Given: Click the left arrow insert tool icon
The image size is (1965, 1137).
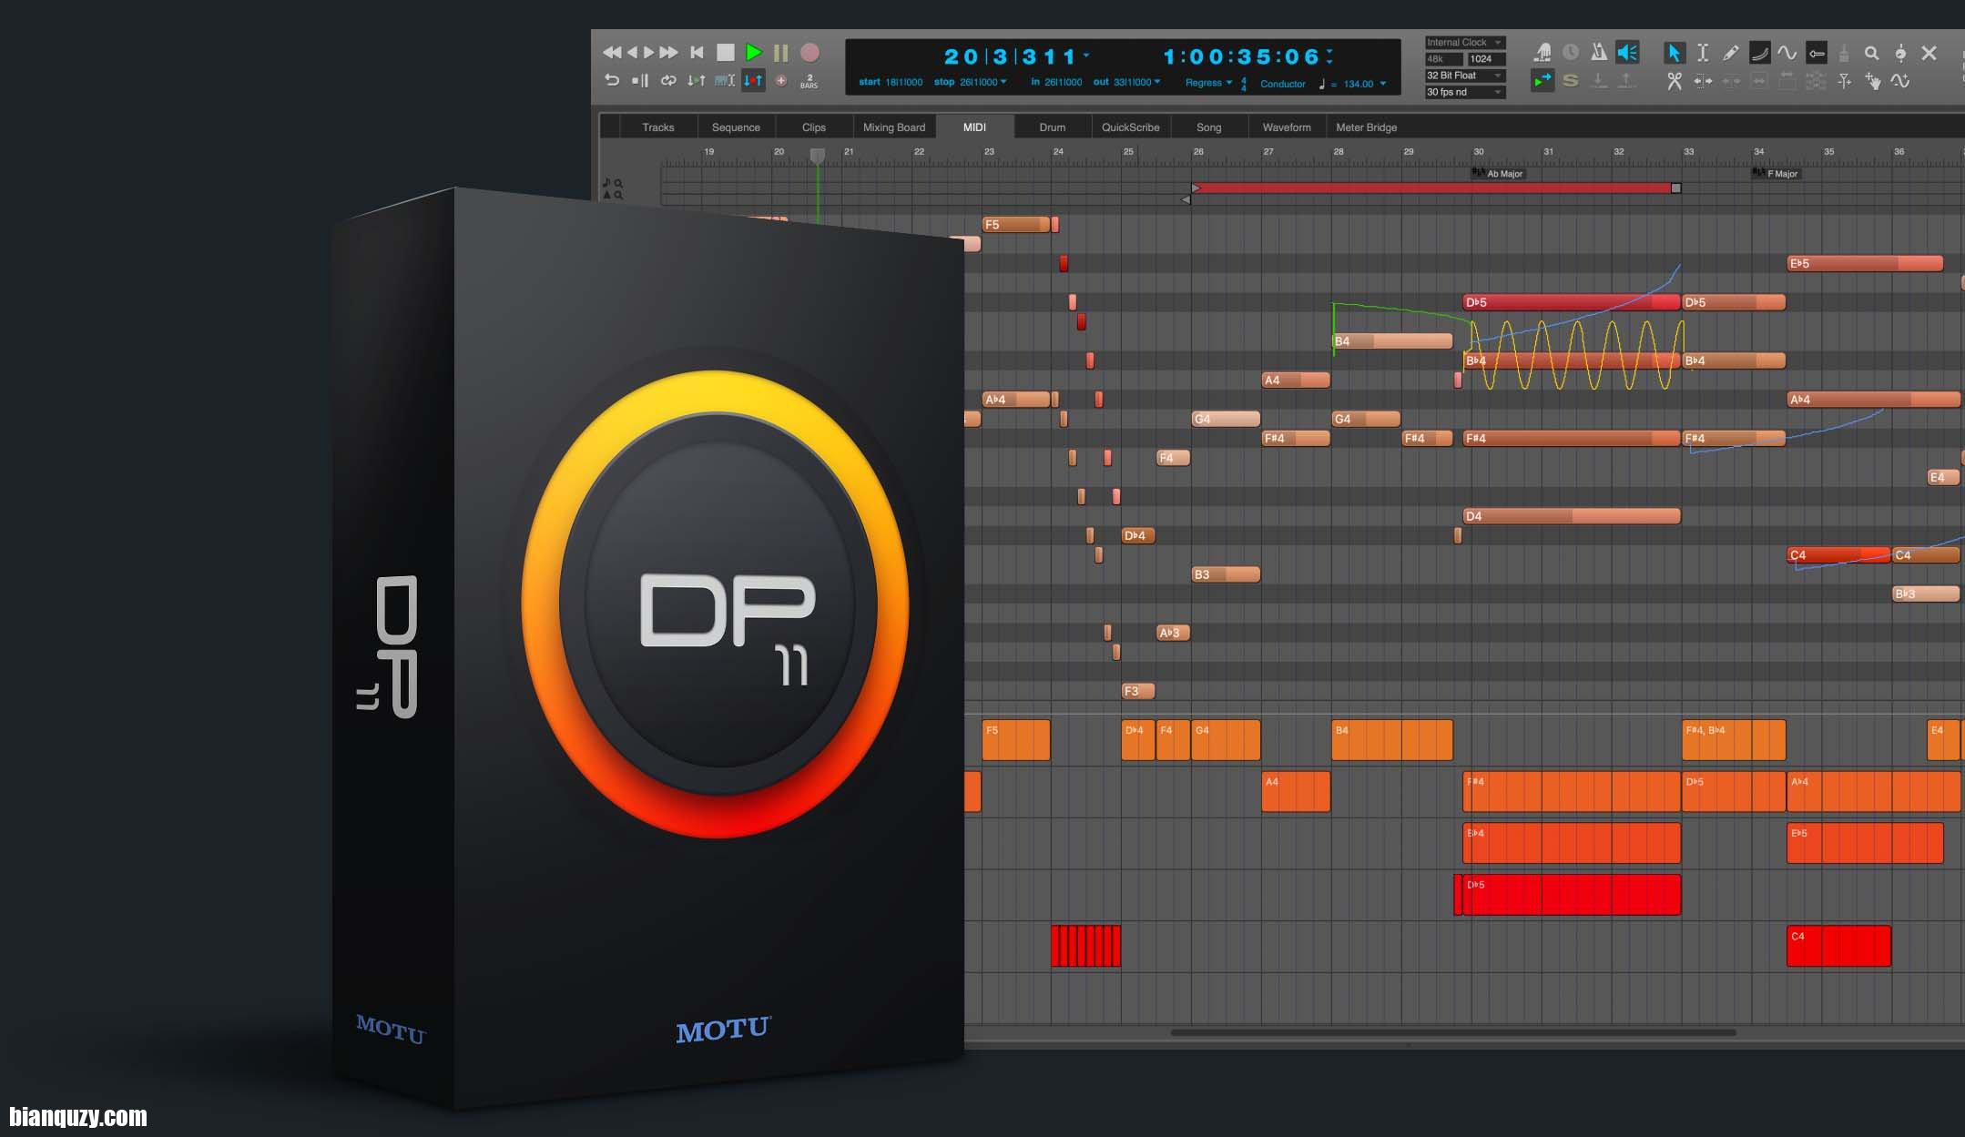Looking at the screenshot, I should pos(1817,53).
